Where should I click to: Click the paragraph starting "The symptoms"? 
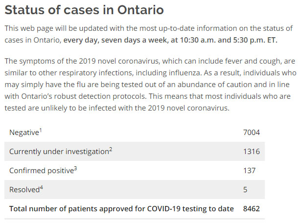point(147,86)
